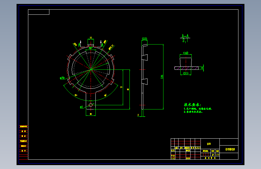Viewport: 261px width, 169px height.
Task: Click the 3 thickness dimension beside section hatch
Action: pyautogui.click(x=202, y=68)
